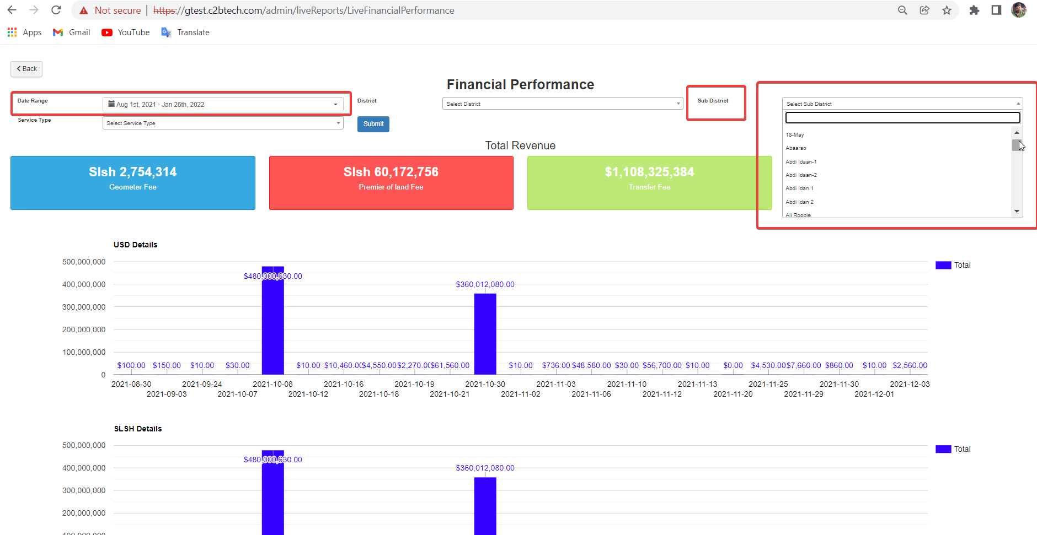The image size is (1037, 535).
Task: Submit the report filters
Action: 373,124
